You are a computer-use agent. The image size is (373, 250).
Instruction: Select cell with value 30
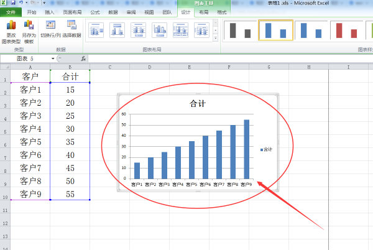(x=70, y=129)
